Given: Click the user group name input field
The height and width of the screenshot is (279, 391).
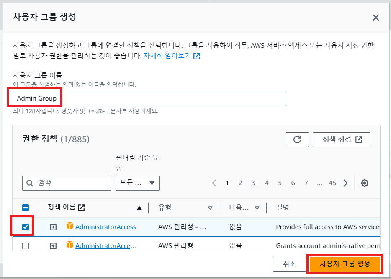Looking at the screenshot, I should pos(149,98).
